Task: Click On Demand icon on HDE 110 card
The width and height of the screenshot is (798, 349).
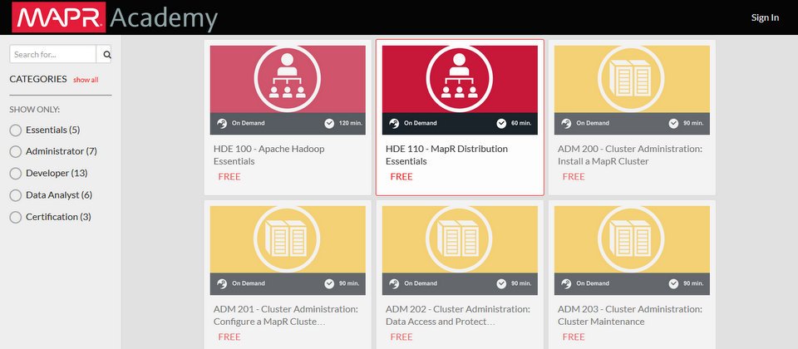Action: (394, 123)
